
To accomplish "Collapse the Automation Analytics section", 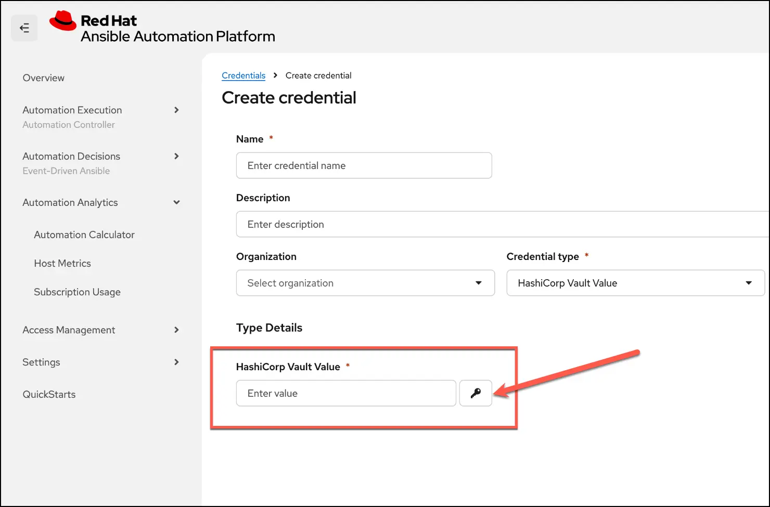I will [x=176, y=203].
